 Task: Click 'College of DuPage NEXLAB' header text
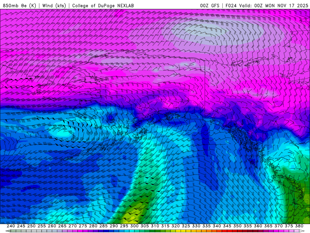pyautogui.click(x=103, y=5)
